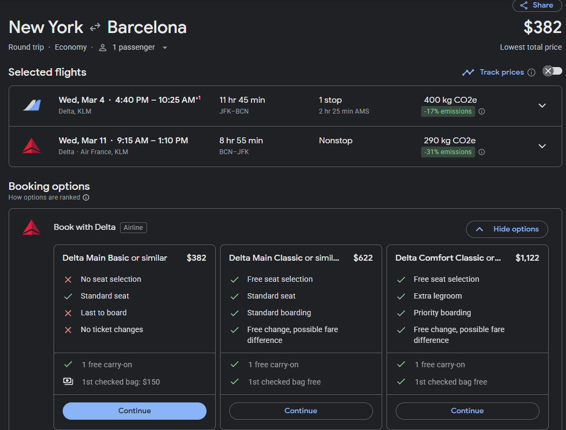Click the $1,122 Comfort Classic price
The image size is (566, 430).
(x=527, y=258)
